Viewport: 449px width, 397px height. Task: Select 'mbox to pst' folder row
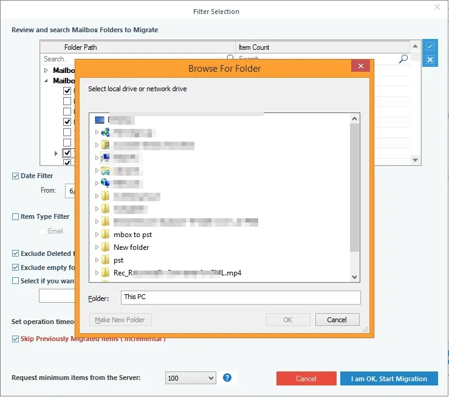click(x=133, y=235)
